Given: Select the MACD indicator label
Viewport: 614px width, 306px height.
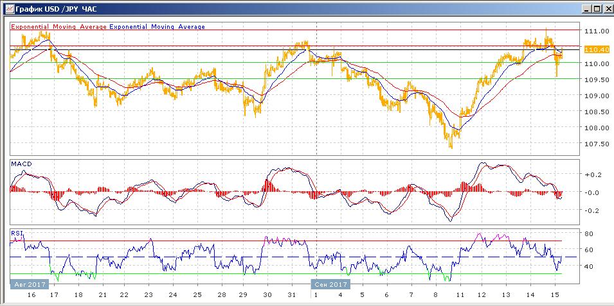Looking at the screenshot, I should tap(21, 164).
